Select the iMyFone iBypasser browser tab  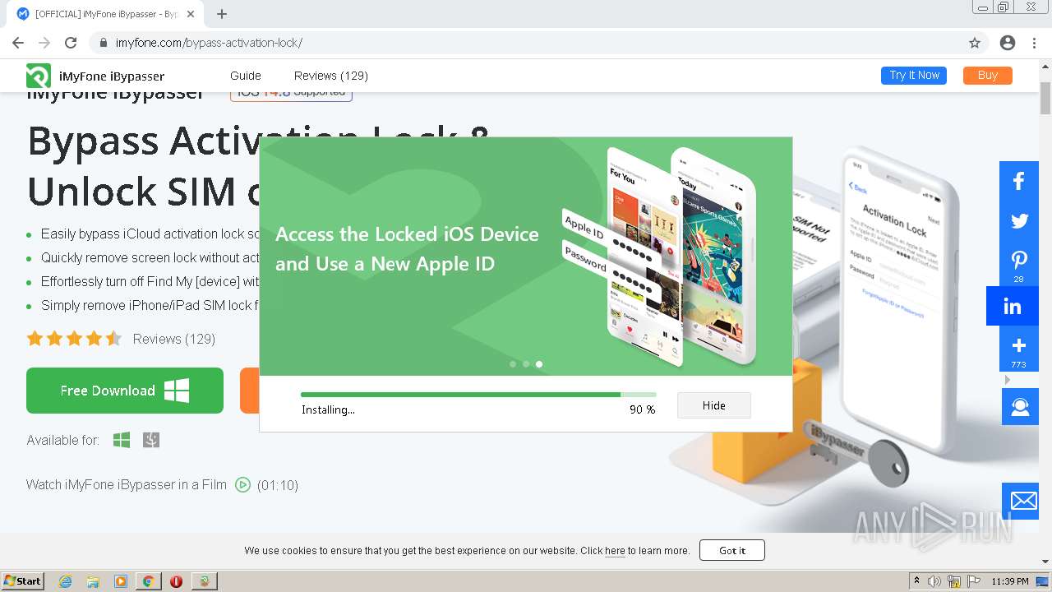point(107,14)
